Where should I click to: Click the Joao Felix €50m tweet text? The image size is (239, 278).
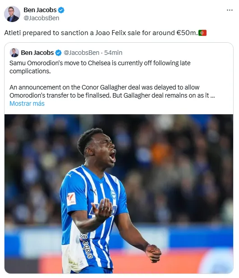tap(101, 33)
